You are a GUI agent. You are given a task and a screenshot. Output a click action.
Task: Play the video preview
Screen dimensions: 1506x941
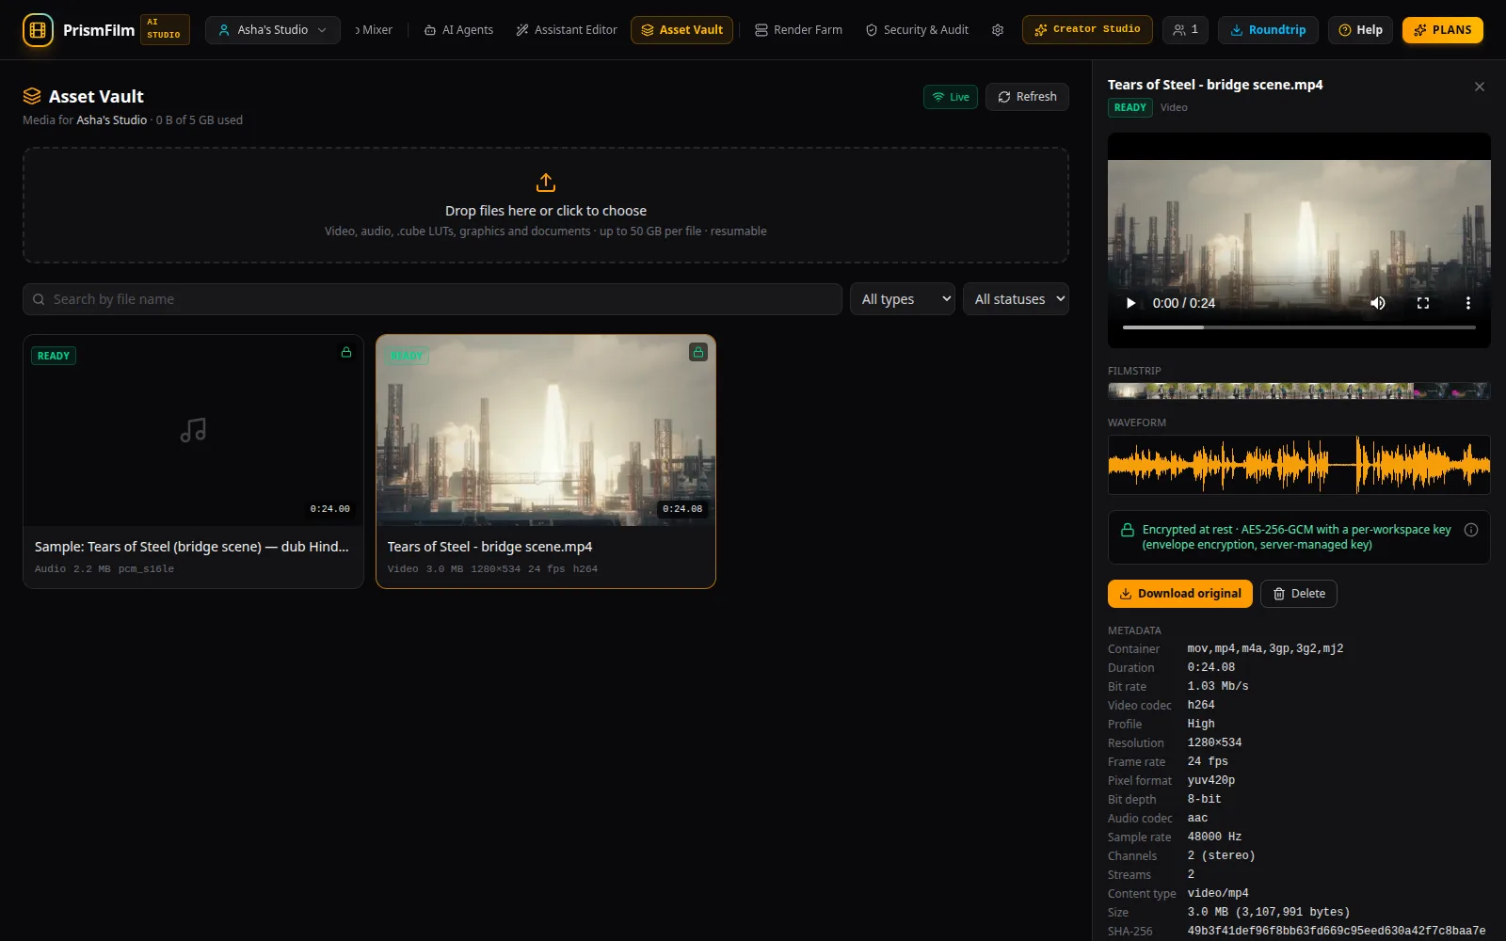pyautogui.click(x=1130, y=303)
